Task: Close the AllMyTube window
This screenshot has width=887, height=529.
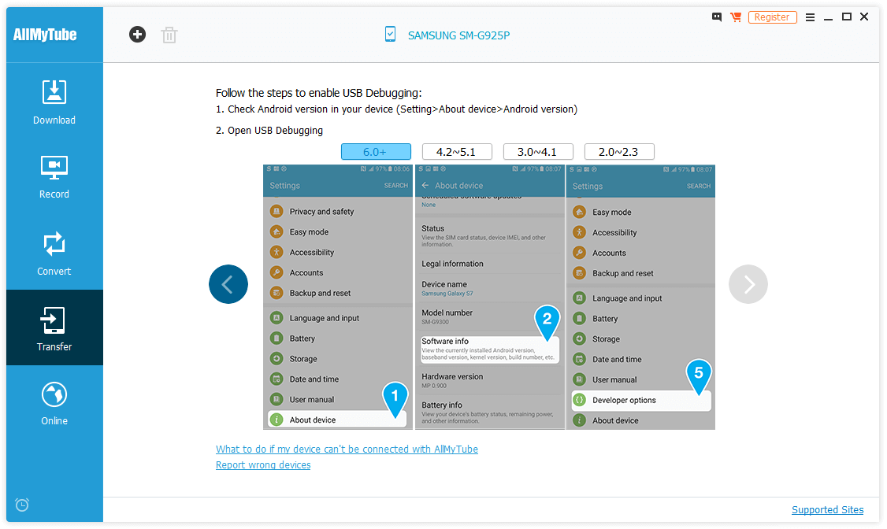Action: (864, 17)
